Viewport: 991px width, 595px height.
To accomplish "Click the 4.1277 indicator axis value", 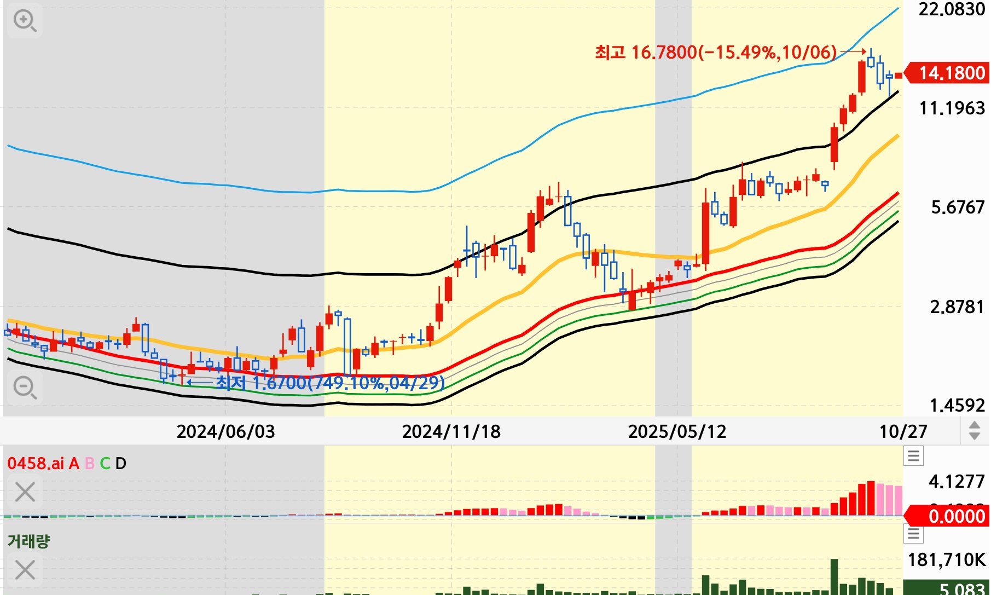I will [957, 482].
